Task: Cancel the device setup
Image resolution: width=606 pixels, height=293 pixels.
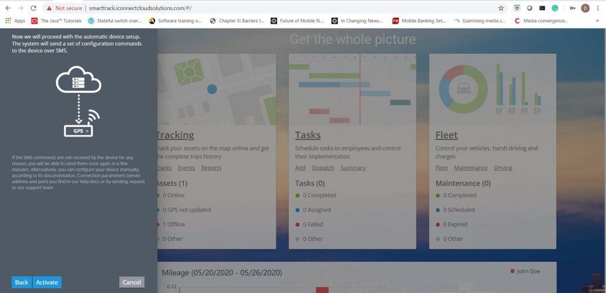Action: [131, 282]
